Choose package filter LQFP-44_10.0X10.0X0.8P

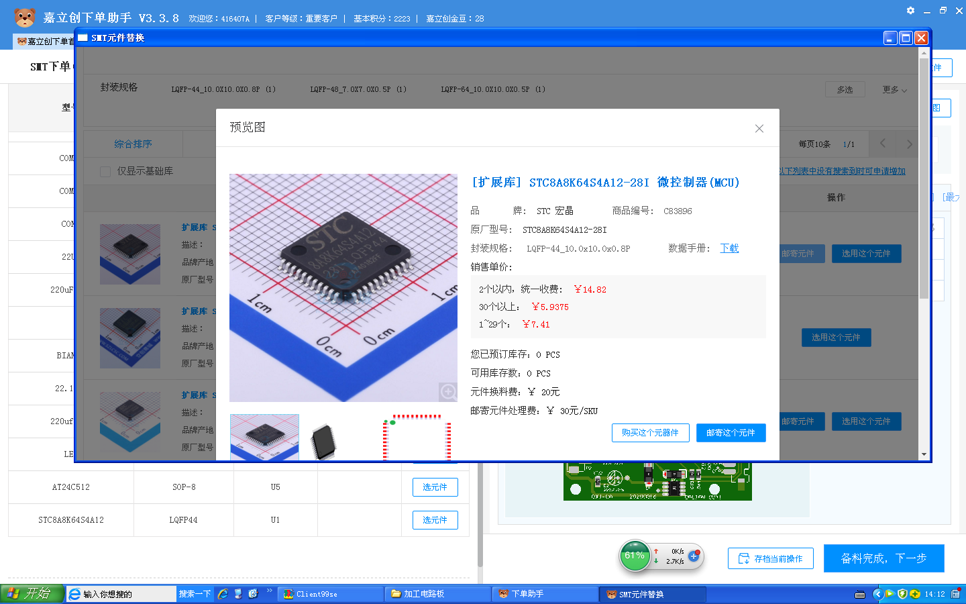[223, 89]
